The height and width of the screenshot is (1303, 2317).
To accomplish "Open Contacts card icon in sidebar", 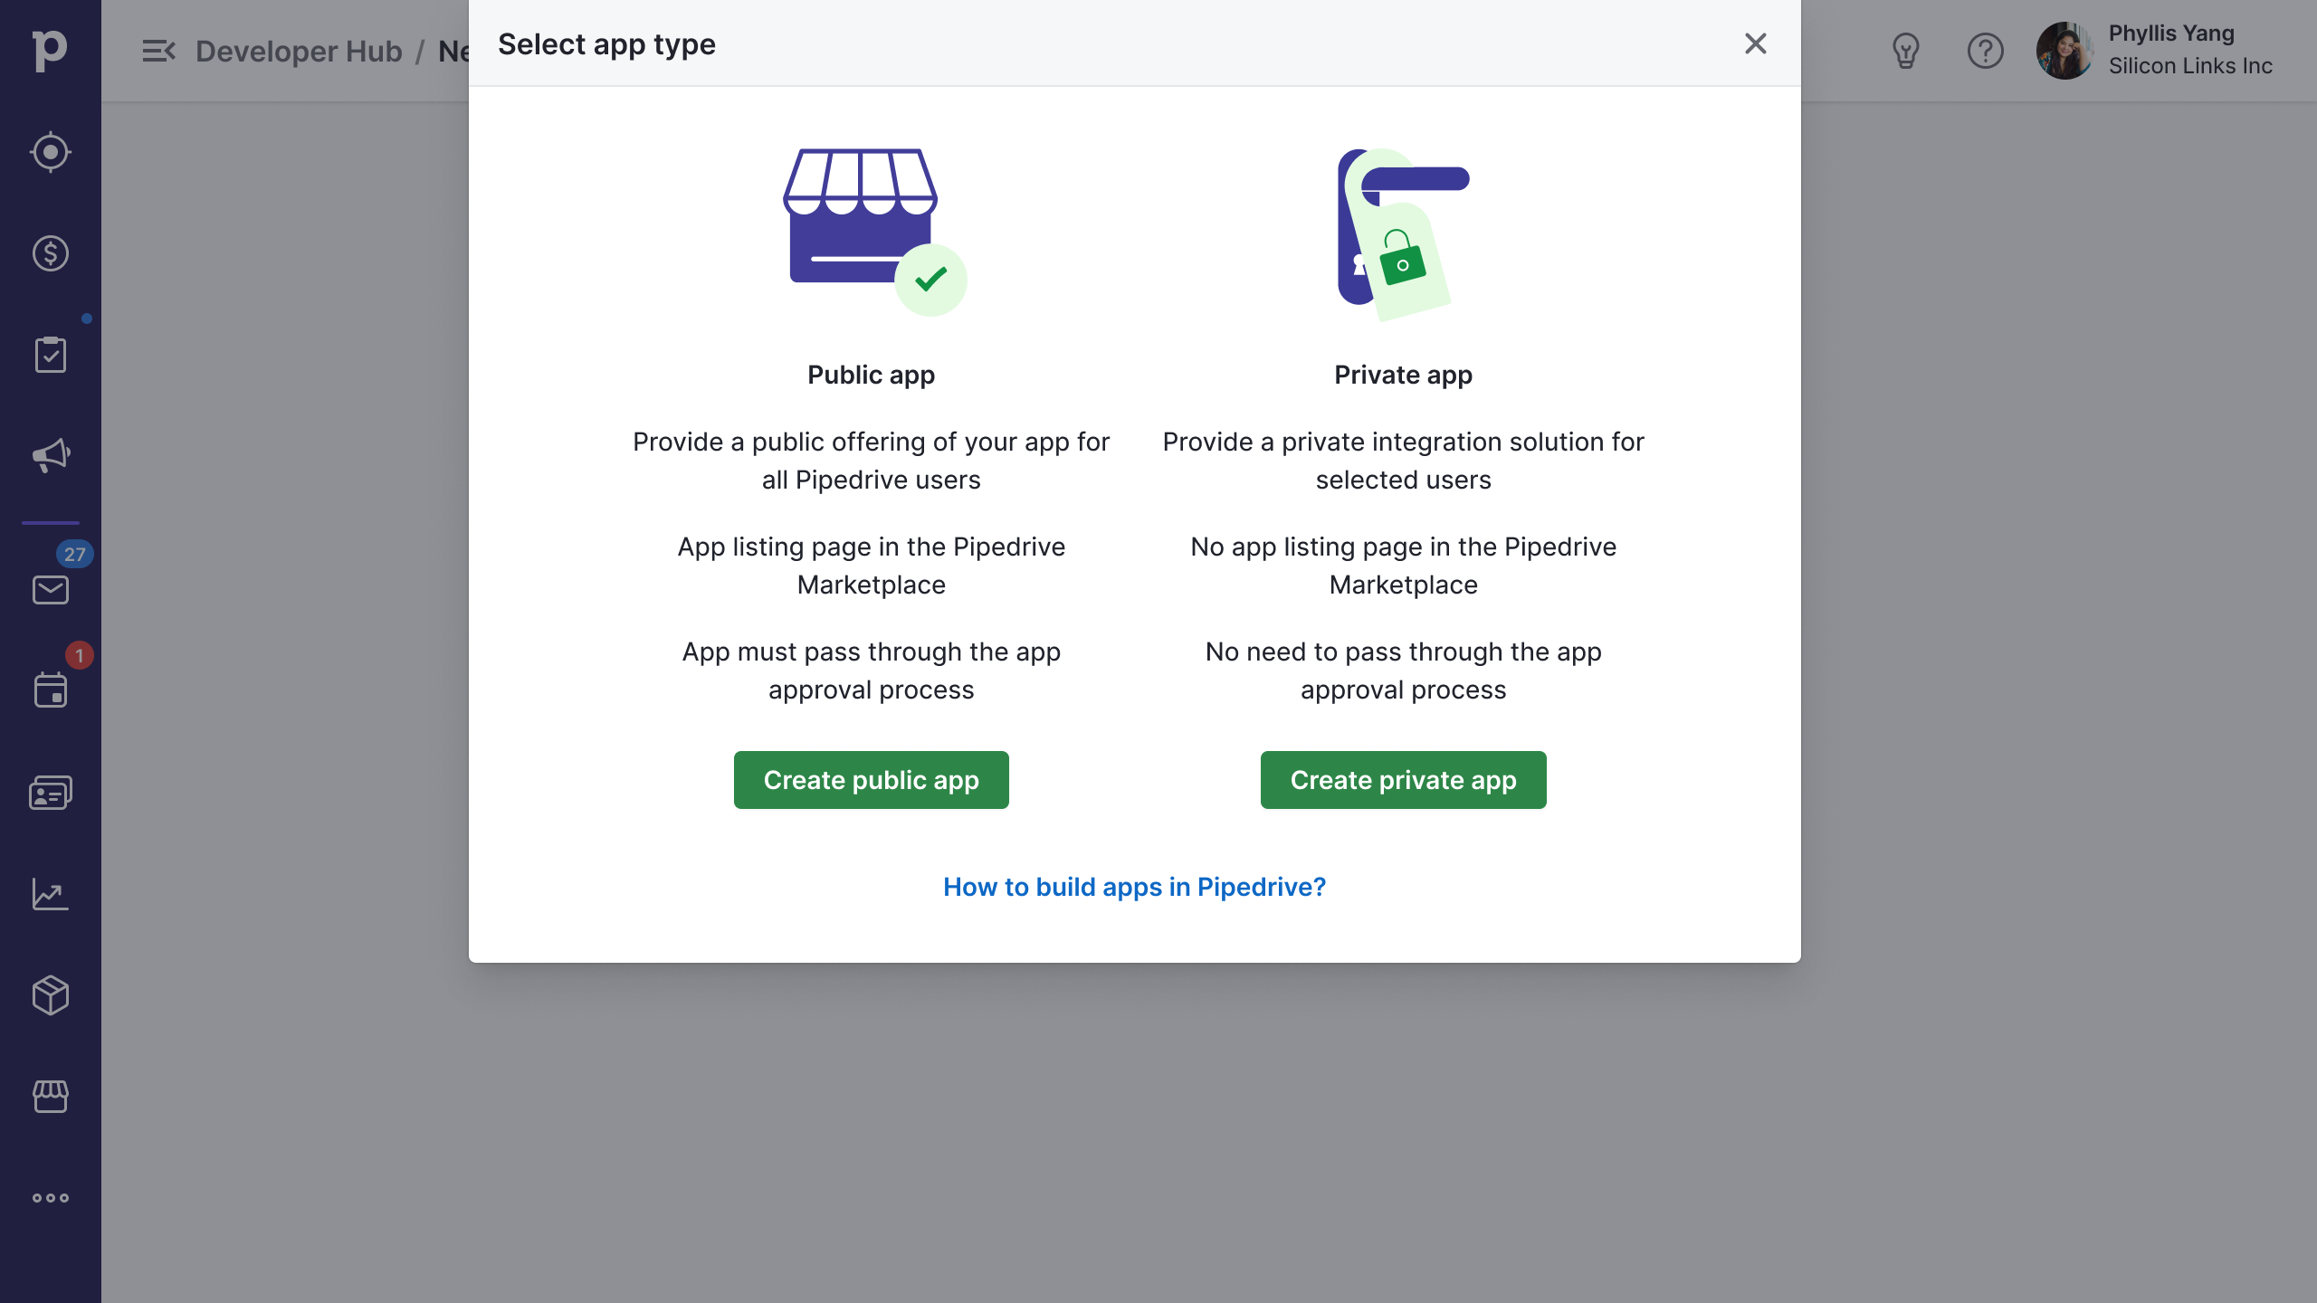I will click(50, 793).
